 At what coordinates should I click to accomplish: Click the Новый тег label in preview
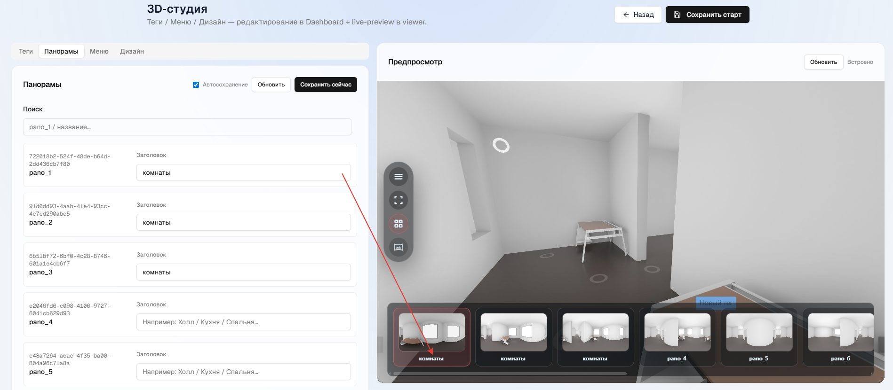point(716,303)
